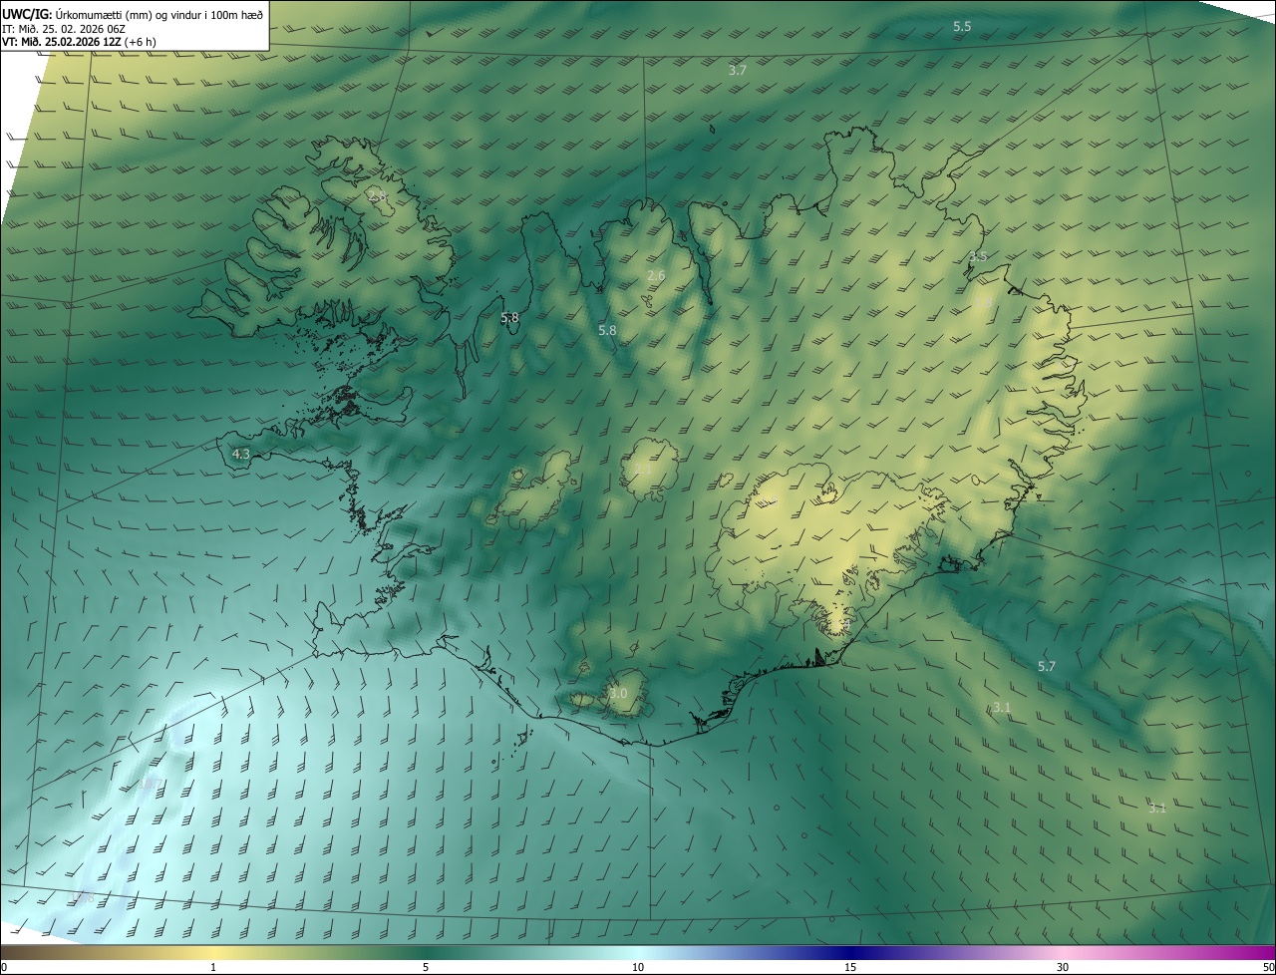Viewport: 1276px width, 975px height.
Task: Click the 4.3 value label on map
Action: (240, 454)
